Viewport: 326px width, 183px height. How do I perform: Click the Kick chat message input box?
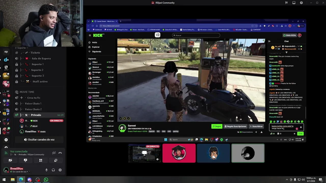pyautogui.click(x=286, y=127)
